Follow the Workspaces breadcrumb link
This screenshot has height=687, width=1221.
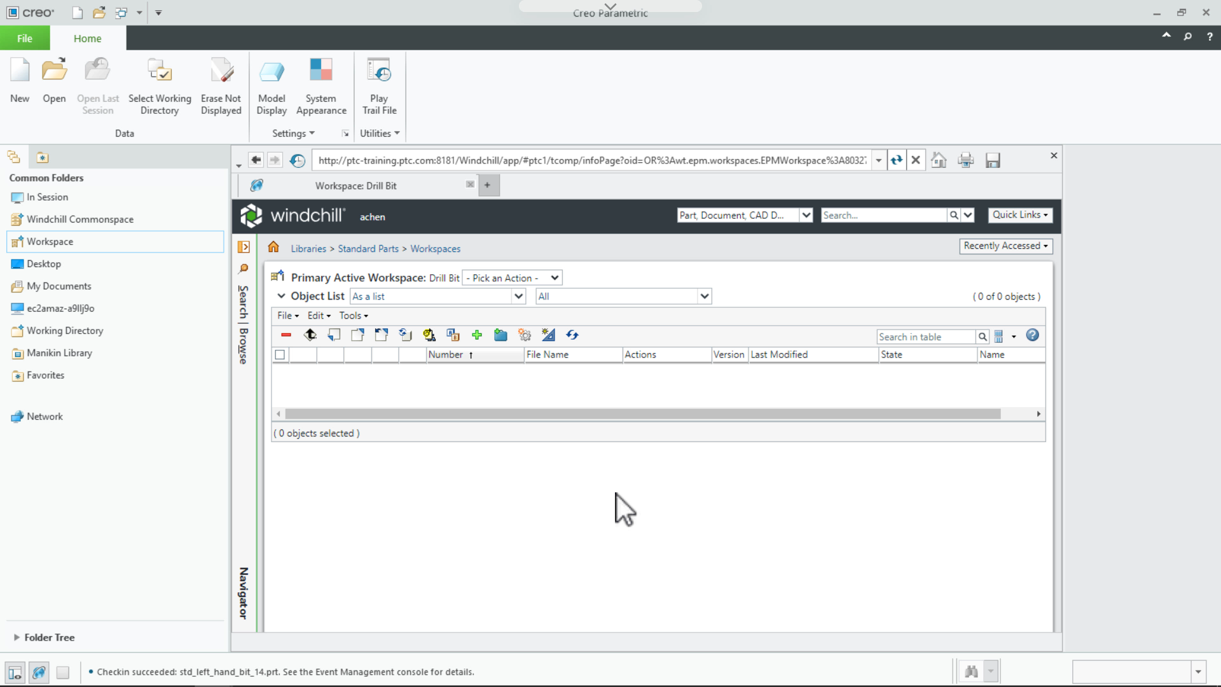pyautogui.click(x=435, y=249)
